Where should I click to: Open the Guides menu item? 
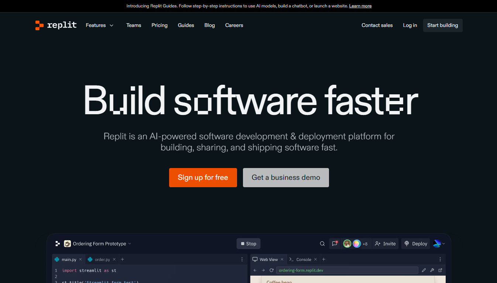[186, 25]
